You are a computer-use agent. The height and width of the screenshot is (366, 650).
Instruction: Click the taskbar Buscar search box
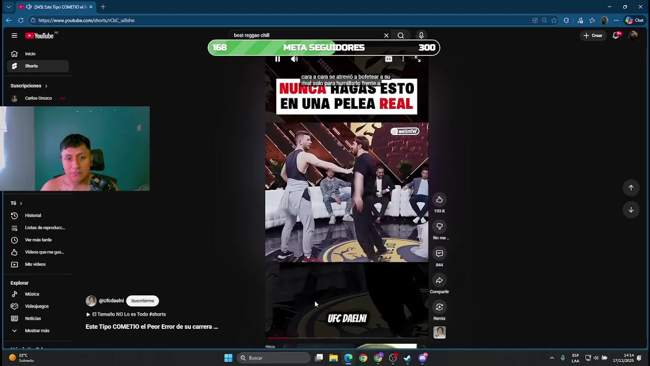274,358
